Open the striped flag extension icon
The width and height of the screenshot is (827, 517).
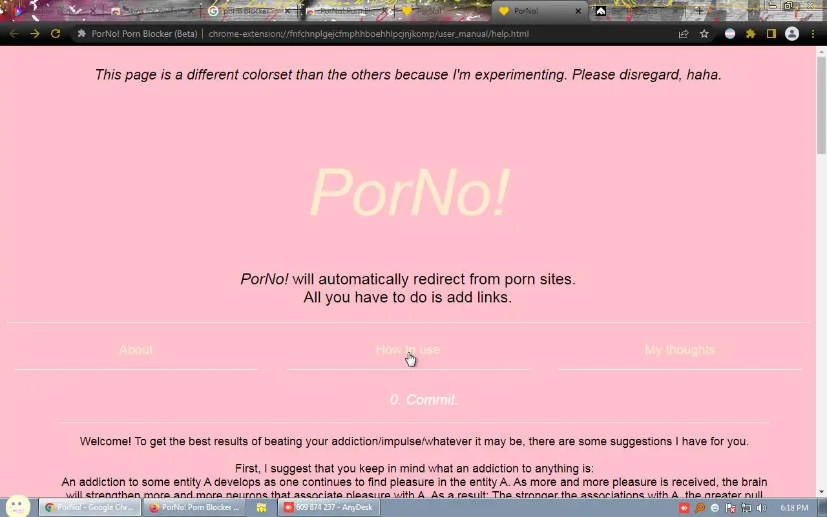click(730, 34)
